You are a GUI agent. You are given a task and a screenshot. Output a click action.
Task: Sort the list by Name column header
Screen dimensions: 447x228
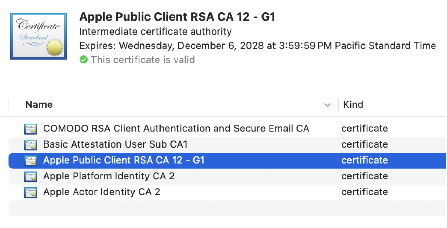tap(39, 105)
